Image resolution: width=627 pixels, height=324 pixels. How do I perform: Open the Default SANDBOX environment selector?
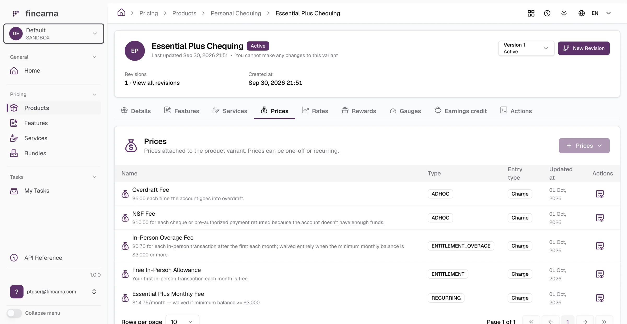tap(54, 33)
